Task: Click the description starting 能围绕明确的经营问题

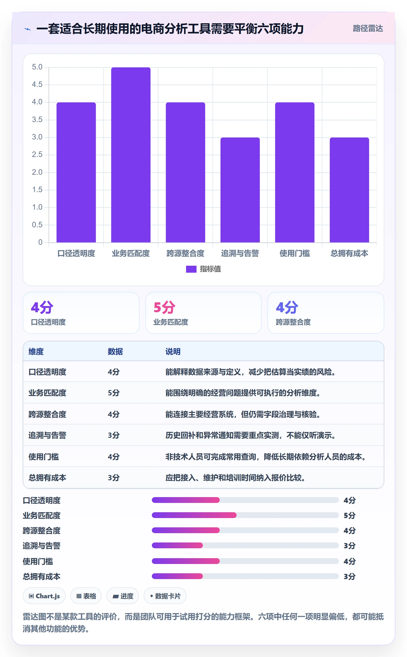Action: pyautogui.click(x=243, y=393)
